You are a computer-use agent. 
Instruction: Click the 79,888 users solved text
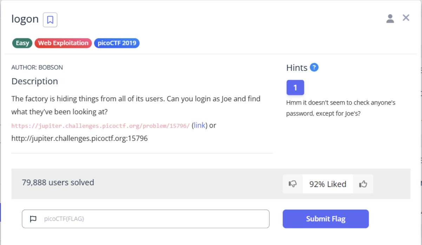(58, 182)
